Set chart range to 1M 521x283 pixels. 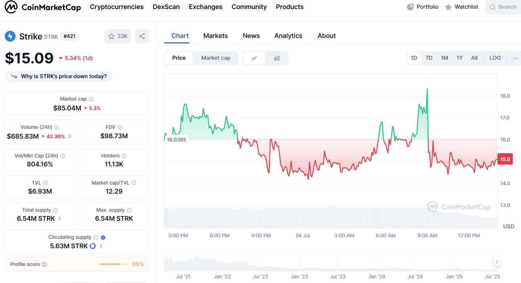tap(445, 58)
